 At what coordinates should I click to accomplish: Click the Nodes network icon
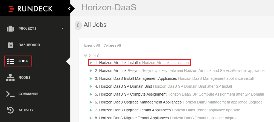click(10, 78)
